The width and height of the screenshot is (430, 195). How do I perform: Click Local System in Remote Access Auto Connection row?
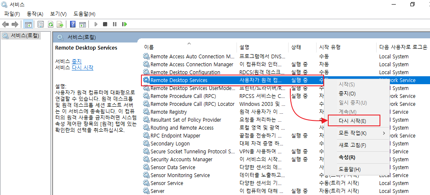tap(394, 56)
